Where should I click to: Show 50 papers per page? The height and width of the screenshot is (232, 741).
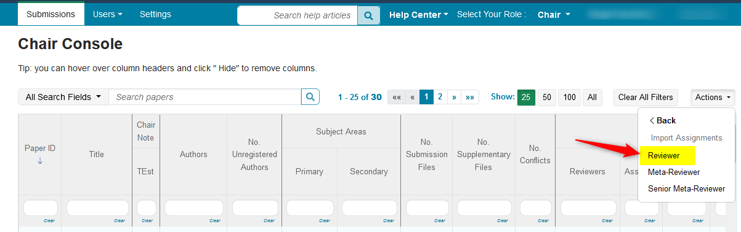pos(546,97)
